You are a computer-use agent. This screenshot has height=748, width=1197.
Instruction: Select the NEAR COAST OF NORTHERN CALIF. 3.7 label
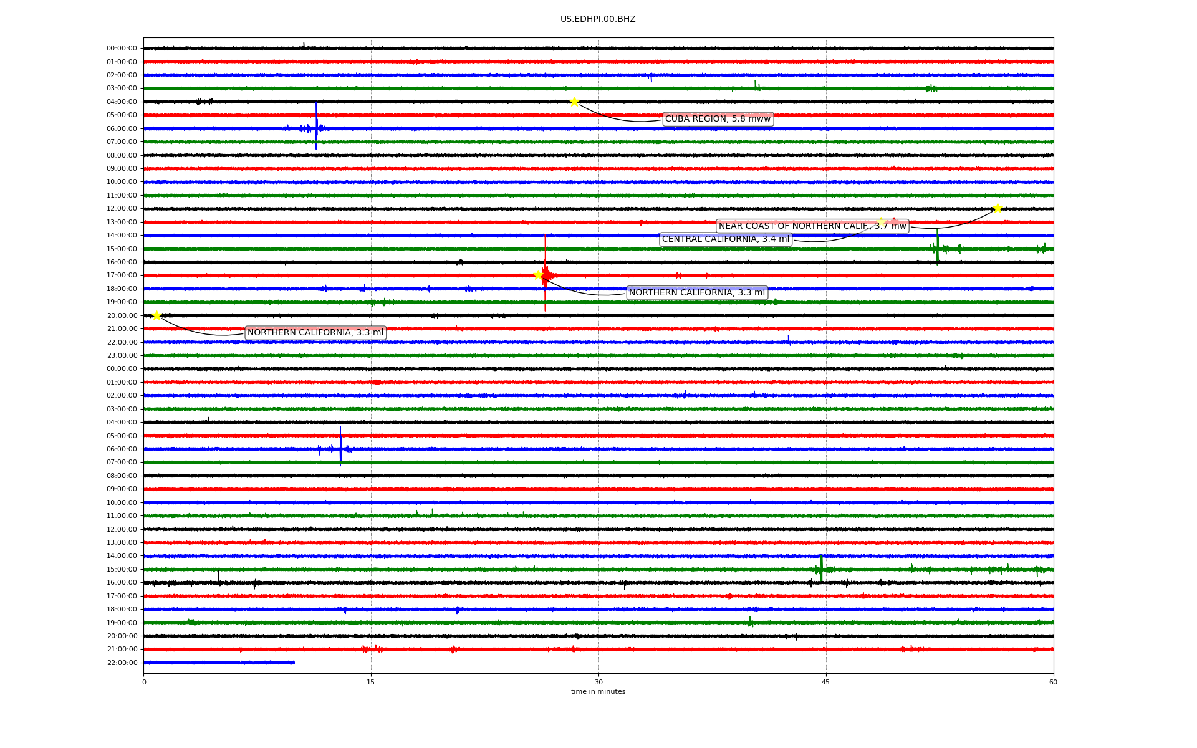click(x=812, y=226)
